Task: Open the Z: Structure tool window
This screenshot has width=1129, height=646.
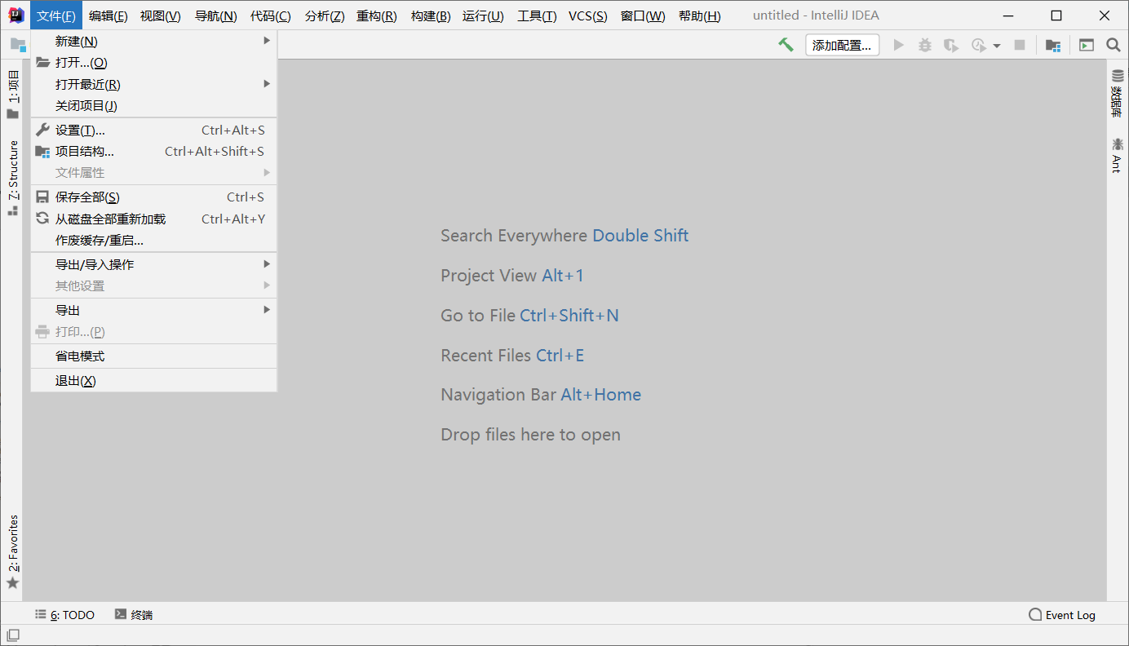Action: pos(12,178)
